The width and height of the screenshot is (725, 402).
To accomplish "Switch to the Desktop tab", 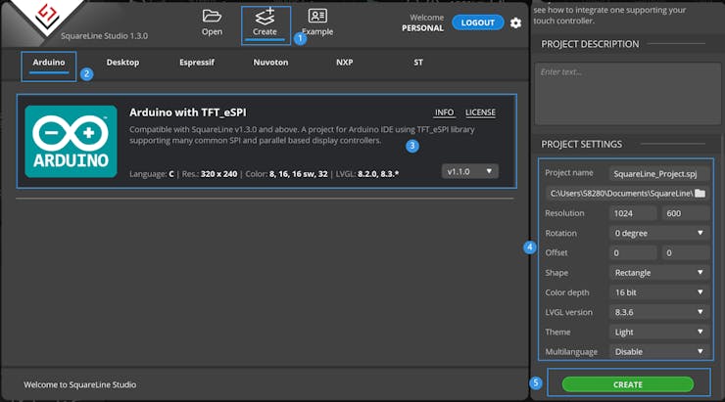I will [122, 63].
